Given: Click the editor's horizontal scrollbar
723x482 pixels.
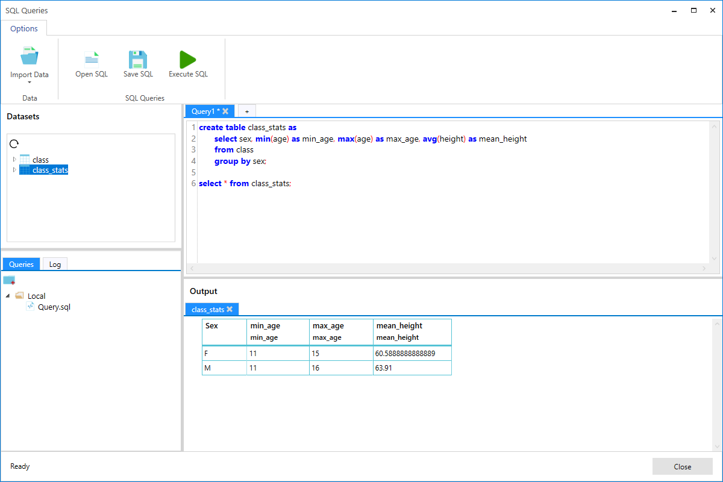Looking at the screenshot, I should (x=448, y=268).
